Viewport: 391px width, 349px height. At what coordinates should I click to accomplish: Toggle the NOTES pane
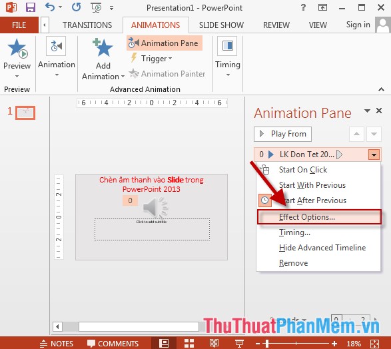[57, 344]
